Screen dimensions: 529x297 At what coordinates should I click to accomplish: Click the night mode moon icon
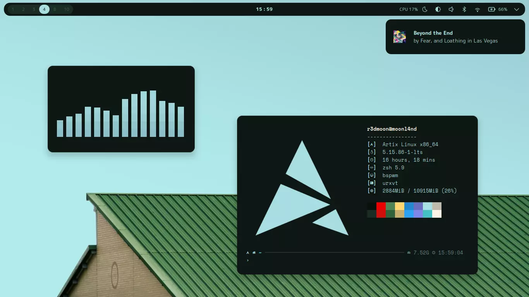click(425, 9)
